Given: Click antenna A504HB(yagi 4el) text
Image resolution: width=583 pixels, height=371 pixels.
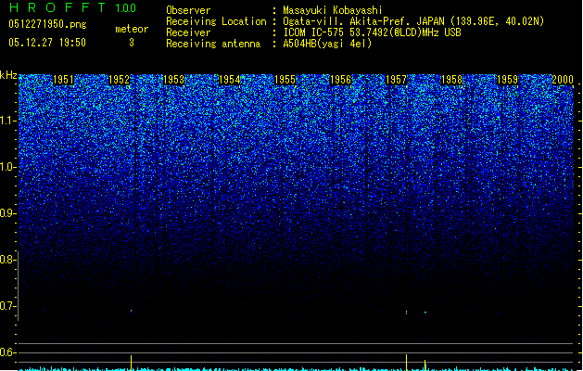Looking at the screenshot, I should pyautogui.click(x=327, y=44).
